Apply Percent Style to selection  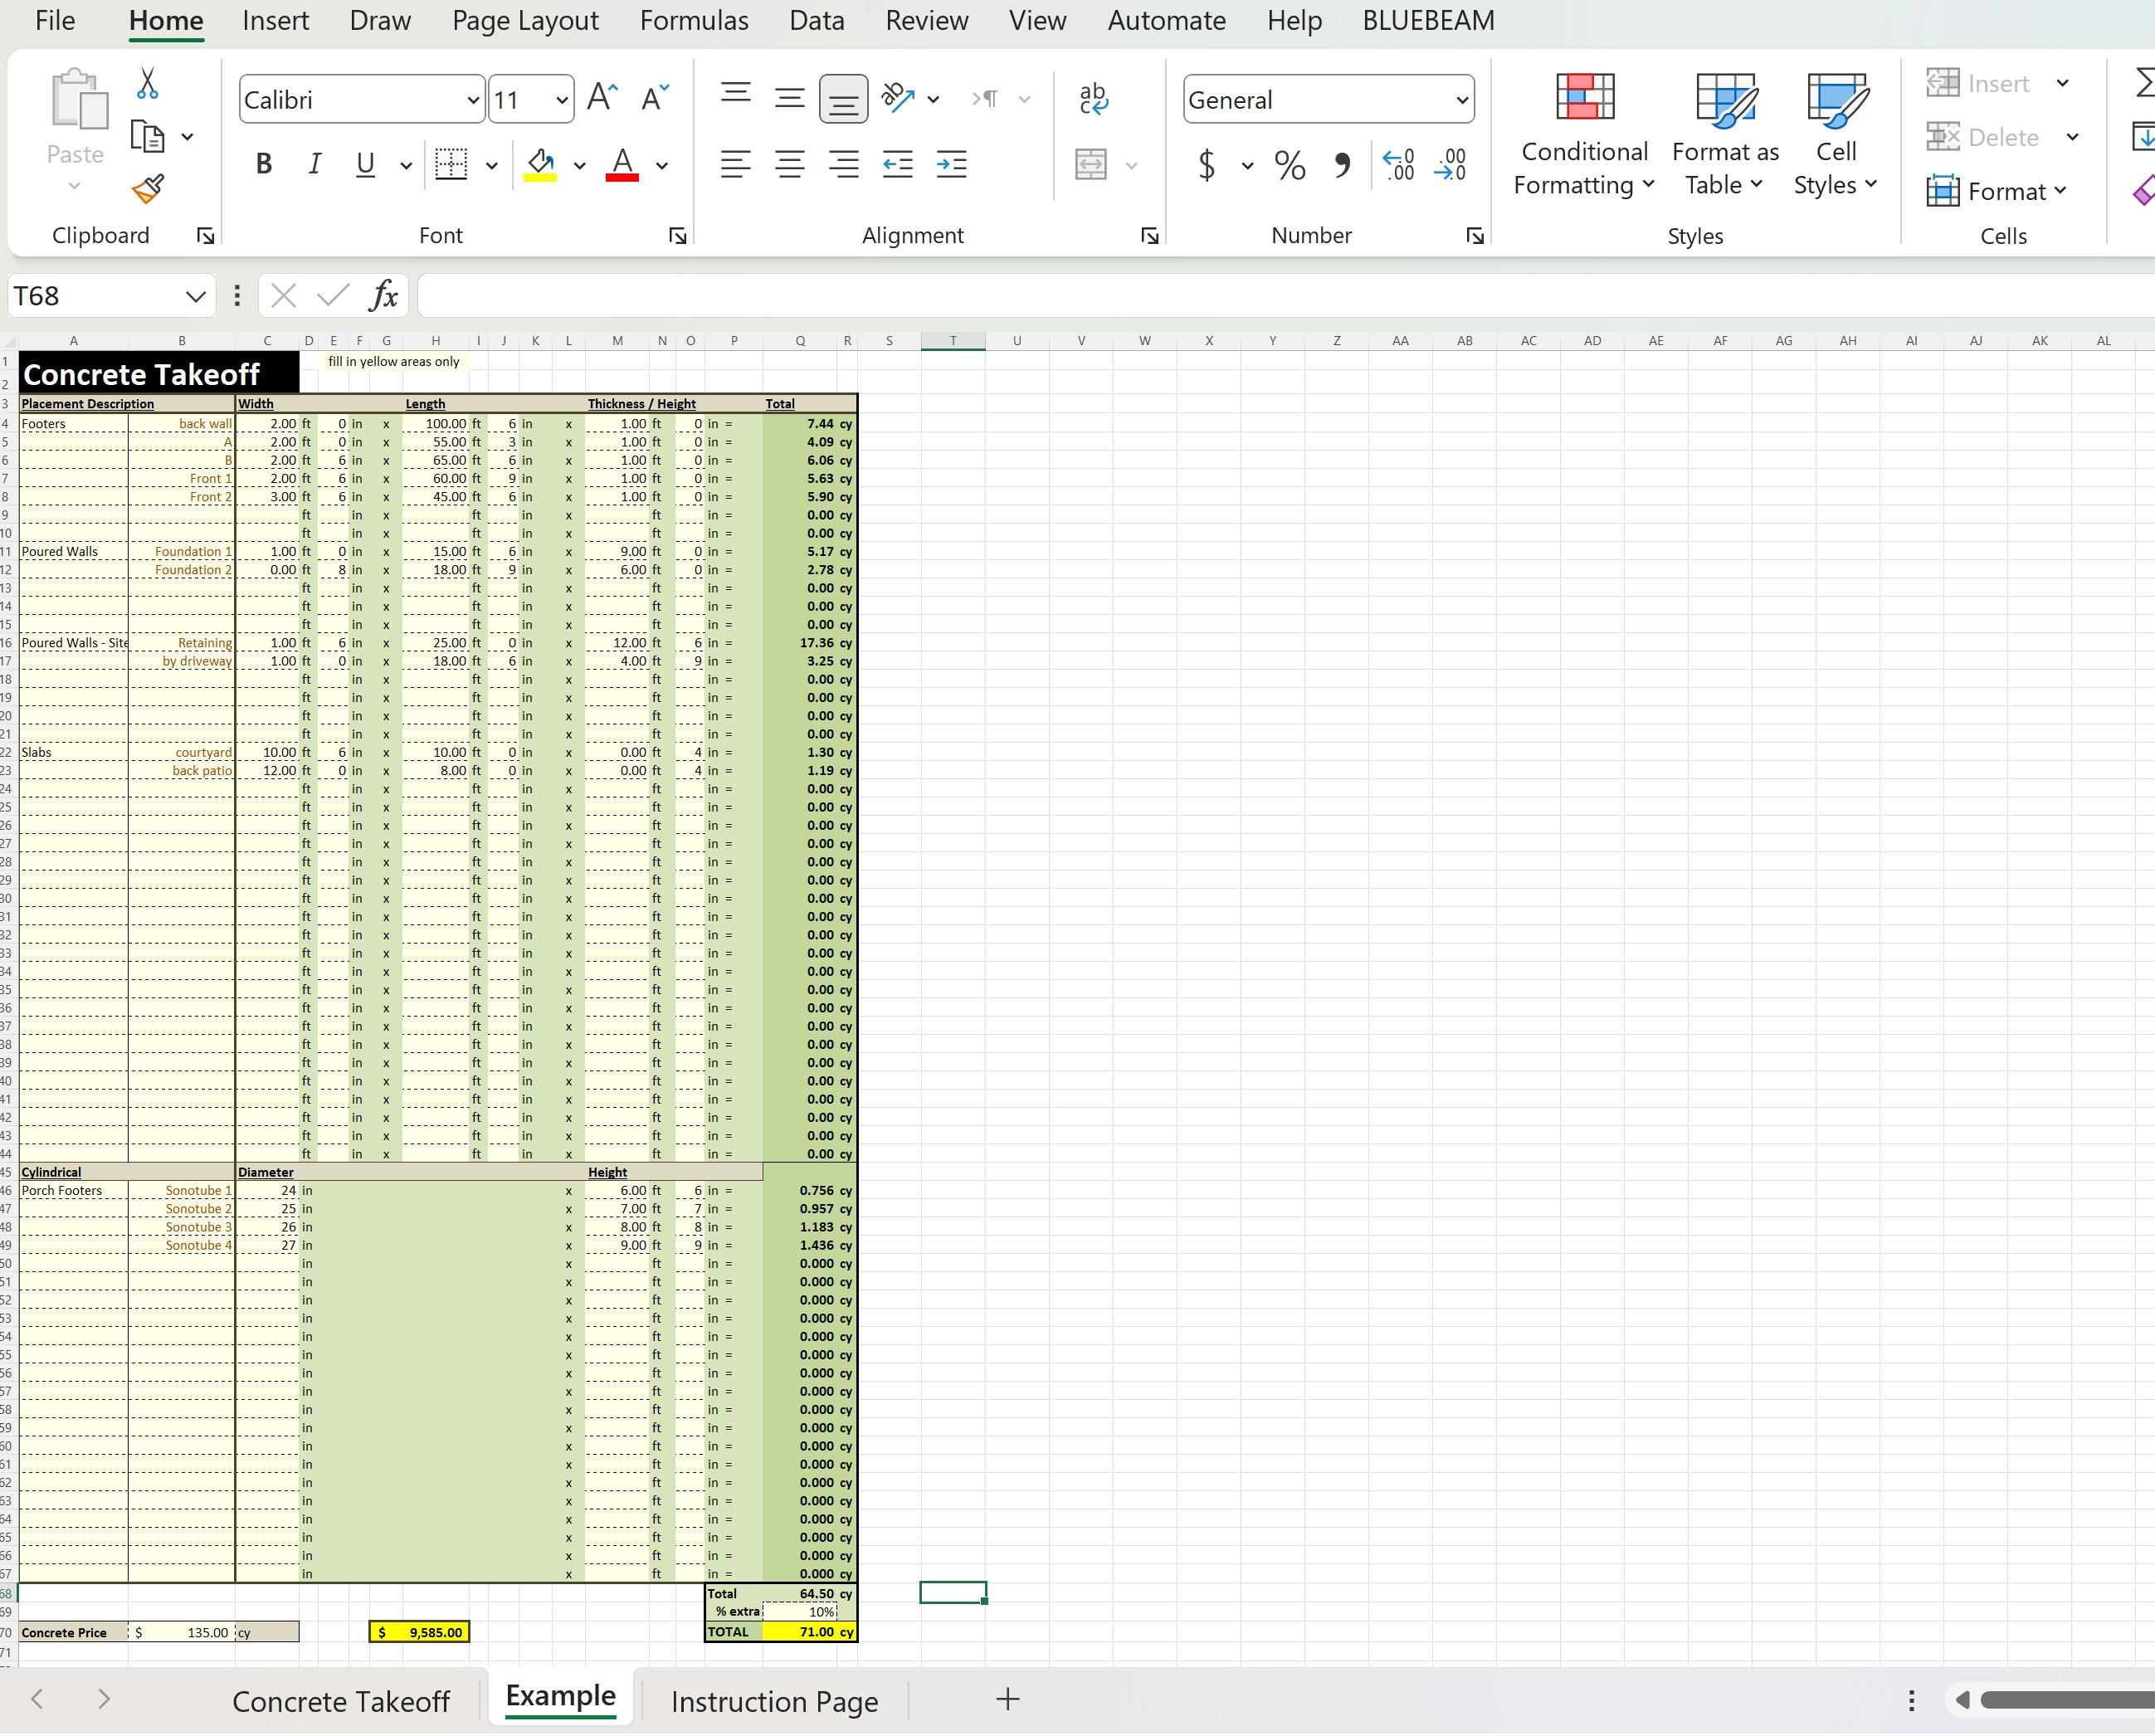tap(1290, 166)
